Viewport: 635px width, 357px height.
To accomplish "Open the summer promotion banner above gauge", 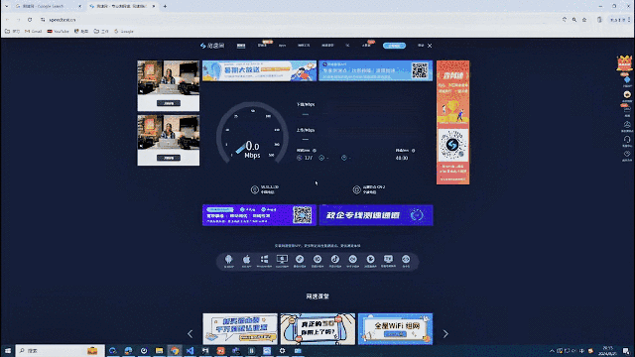I will click(259, 70).
